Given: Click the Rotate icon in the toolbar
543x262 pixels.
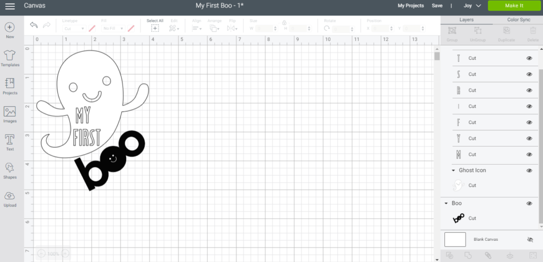Looking at the screenshot, I should pyautogui.click(x=327, y=29).
